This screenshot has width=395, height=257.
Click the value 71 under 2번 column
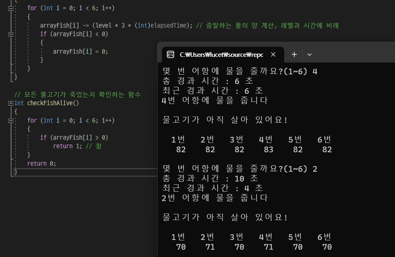click(x=210, y=247)
